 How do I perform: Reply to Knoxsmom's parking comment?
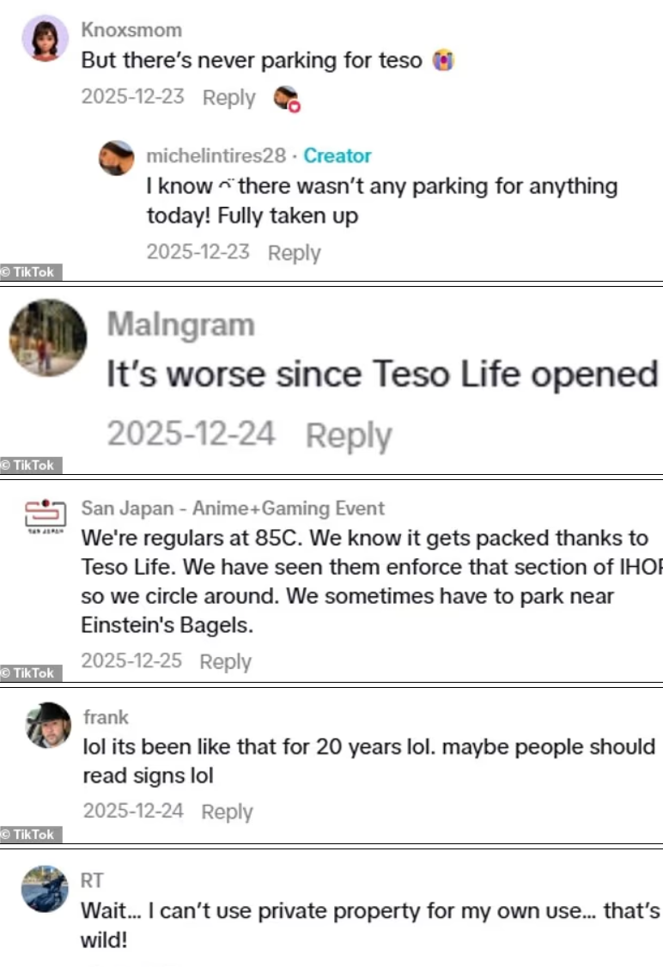coord(228,98)
